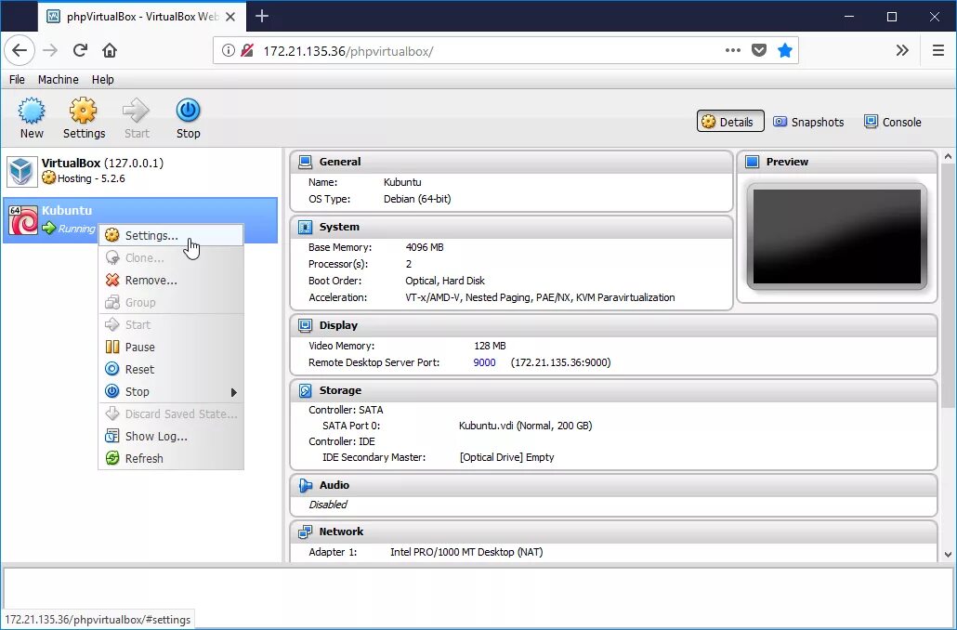Click the Hosting - 5.2.6 status text

(x=91, y=178)
